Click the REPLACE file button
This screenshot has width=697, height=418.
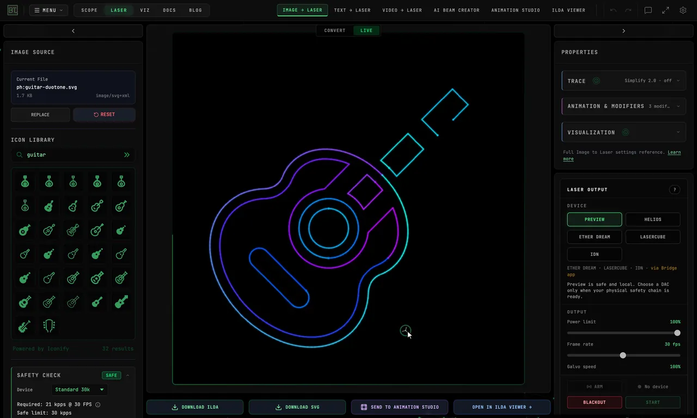coord(40,115)
